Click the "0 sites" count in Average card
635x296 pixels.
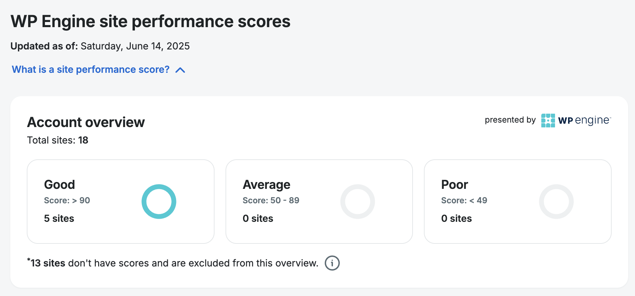(258, 218)
